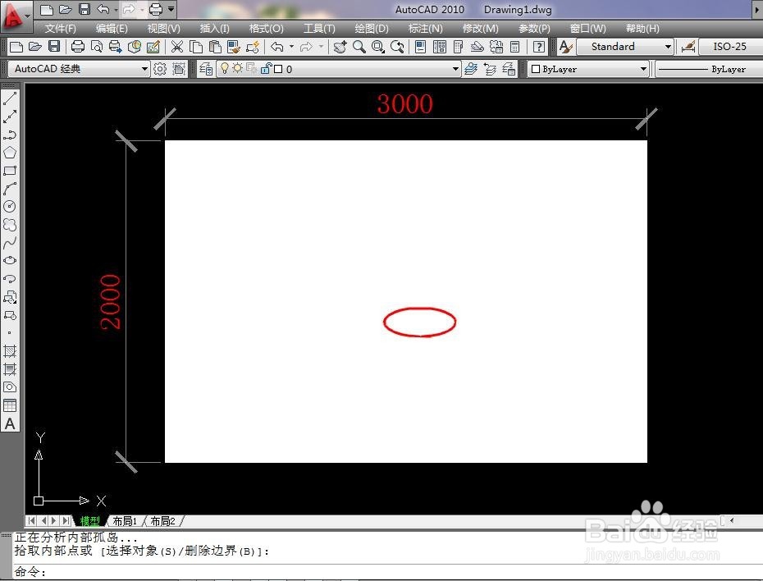Select the Ellipse Arc tool
Screen dimensions: 763x581
(10, 278)
